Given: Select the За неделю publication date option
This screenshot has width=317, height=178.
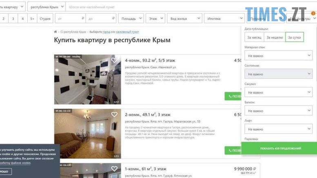Looking at the screenshot, I should point(275,37).
